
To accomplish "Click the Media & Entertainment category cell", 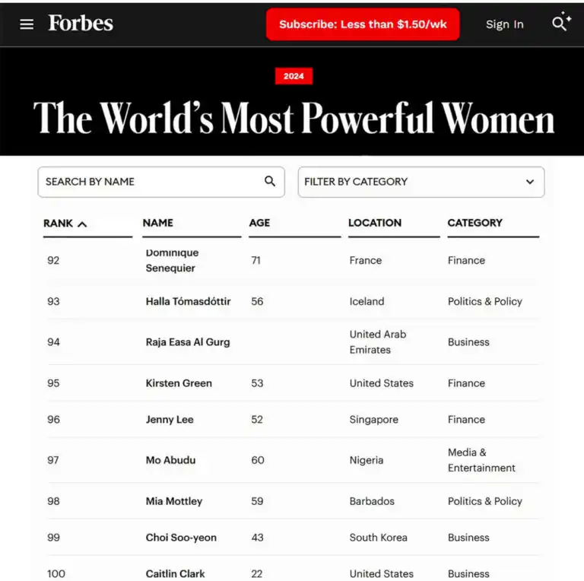I will pos(481,460).
